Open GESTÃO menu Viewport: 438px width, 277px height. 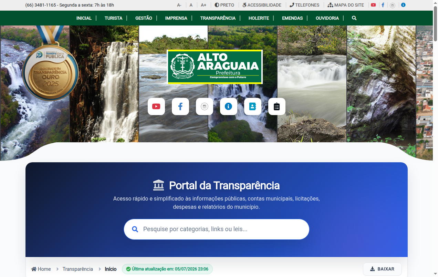(x=144, y=18)
